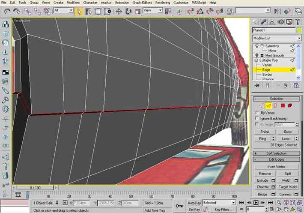Click the Element sub-object selection icon
This screenshot has height=213, width=304.
coord(290,105)
